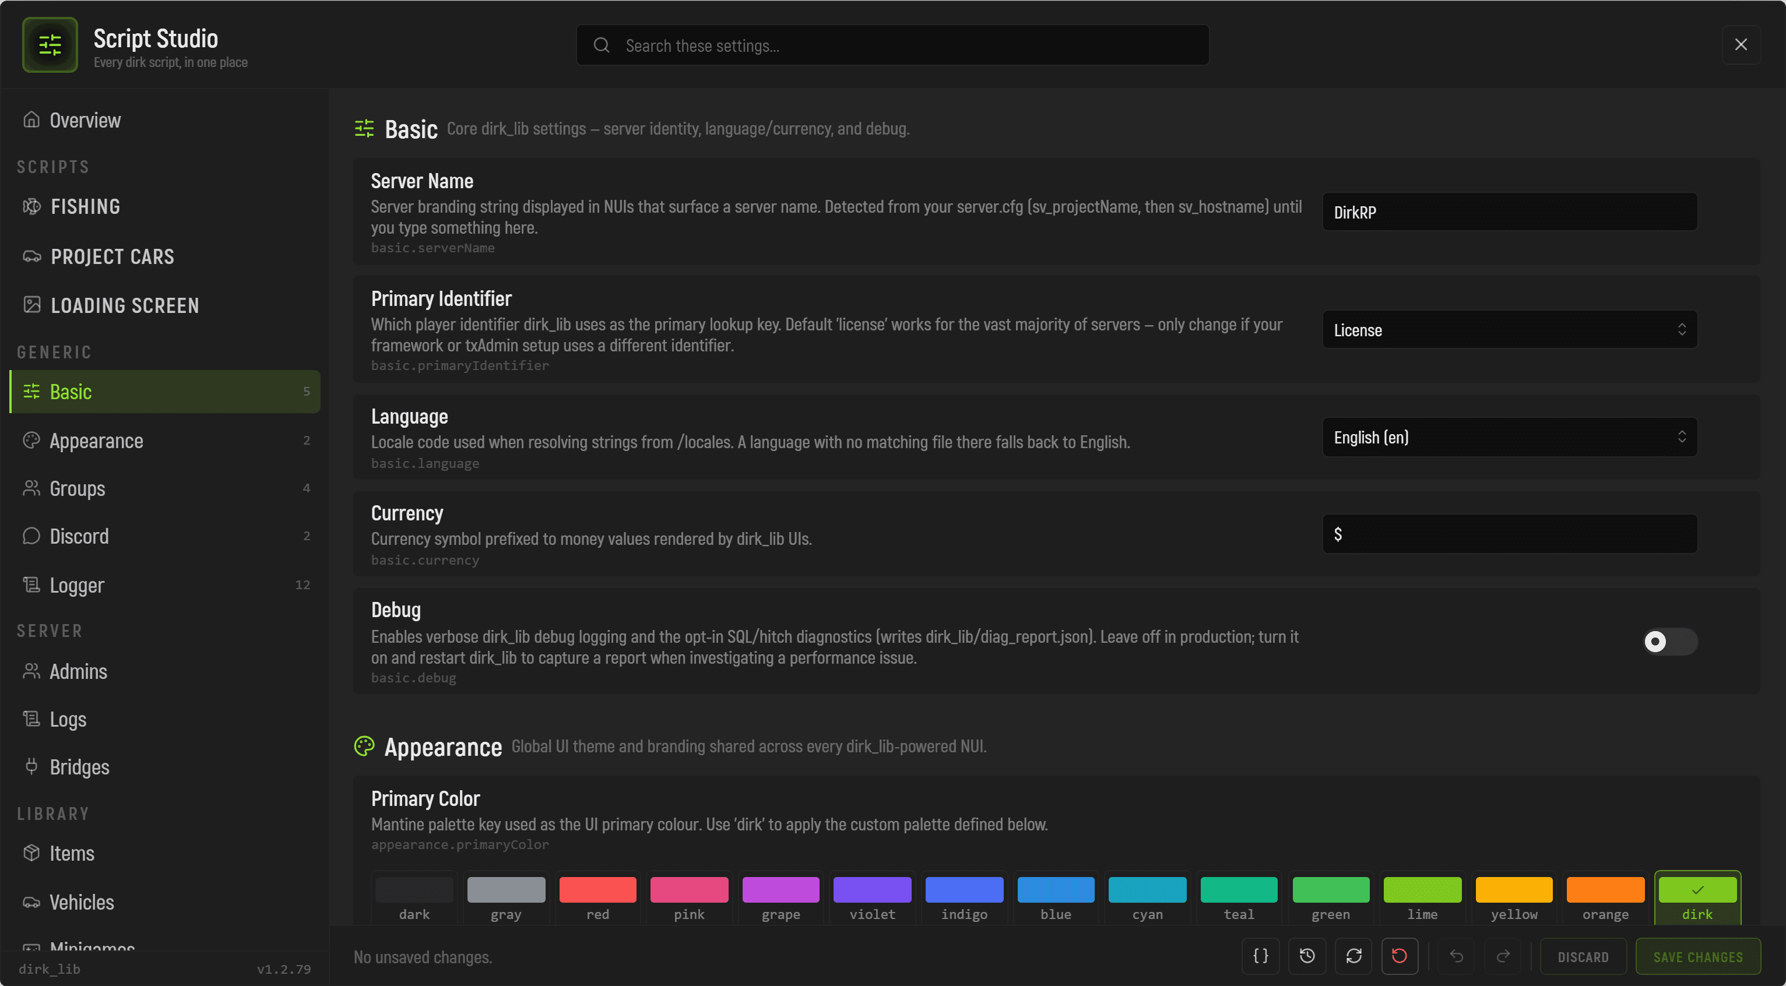Open the PROJECT CARS script settings
The height and width of the screenshot is (986, 1786).
[x=165, y=256]
